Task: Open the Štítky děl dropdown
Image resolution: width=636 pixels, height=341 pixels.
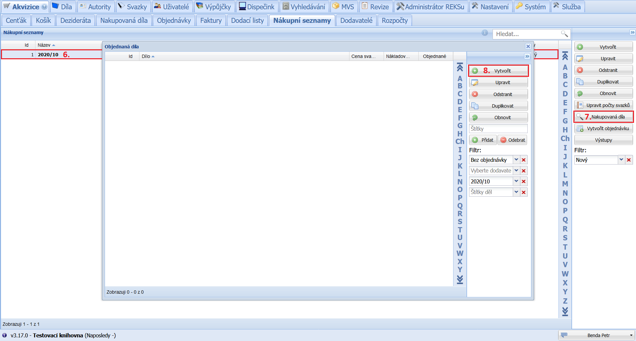Action: 516,192
